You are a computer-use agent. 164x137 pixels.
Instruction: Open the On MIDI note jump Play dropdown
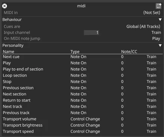(x=156, y=38)
